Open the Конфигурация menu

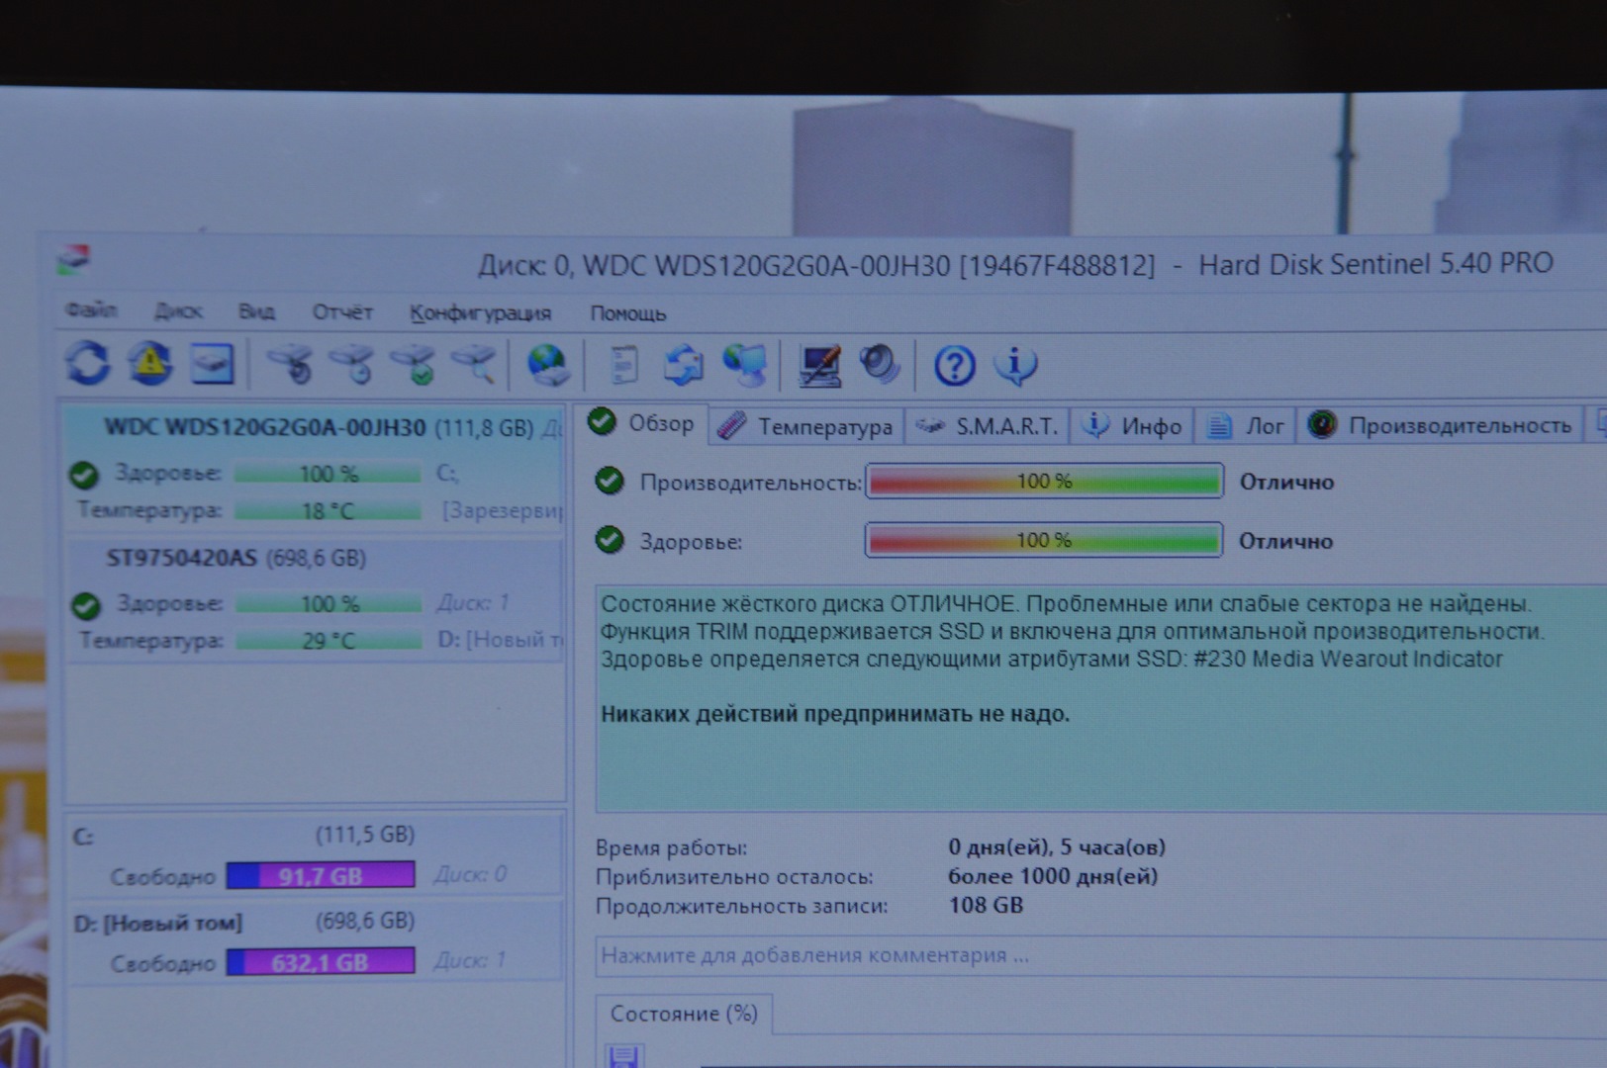pos(480,313)
